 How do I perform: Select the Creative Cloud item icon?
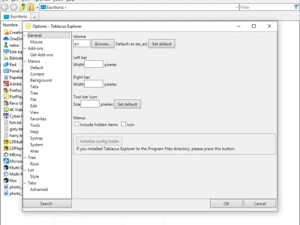[x=6, y=32]
